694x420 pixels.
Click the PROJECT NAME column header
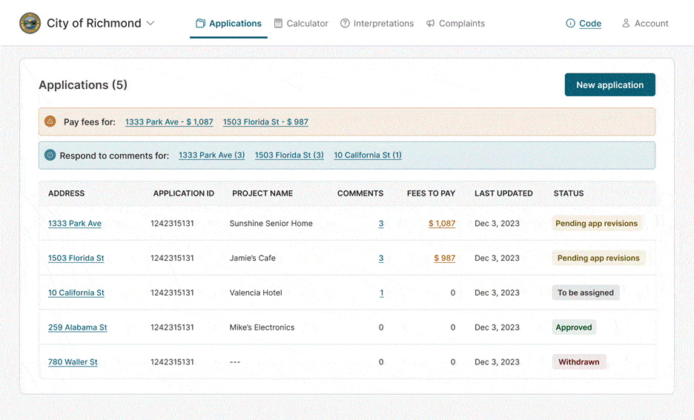(x=262, y=193)
